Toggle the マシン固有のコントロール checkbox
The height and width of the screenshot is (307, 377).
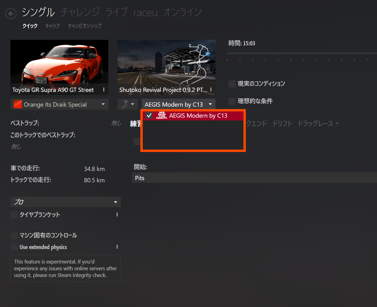[x=14, y=235]
